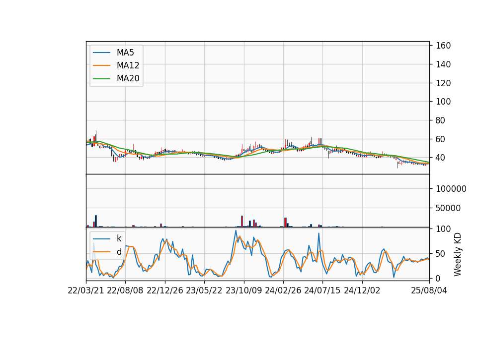Viewport: 477px width, 342px height.
Task: Click the 50 tick on Weekly KD axis
Action: click(441, 254)
